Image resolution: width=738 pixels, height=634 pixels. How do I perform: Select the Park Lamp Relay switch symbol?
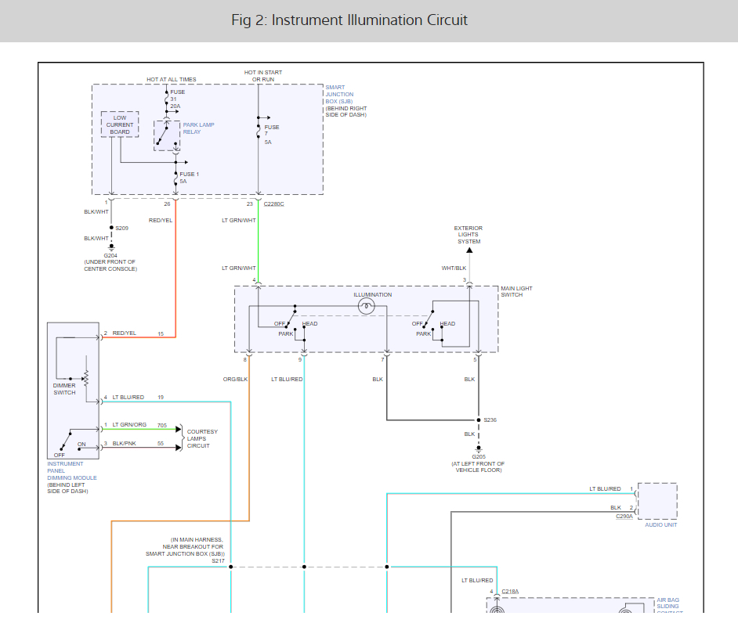pyautogui.click(x=162, y=135)
